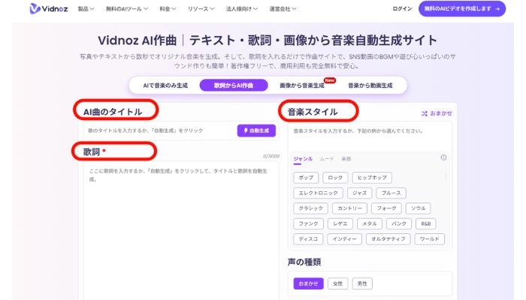Choose the パンク genre tag
526x300 pixels.
point(399,223)
